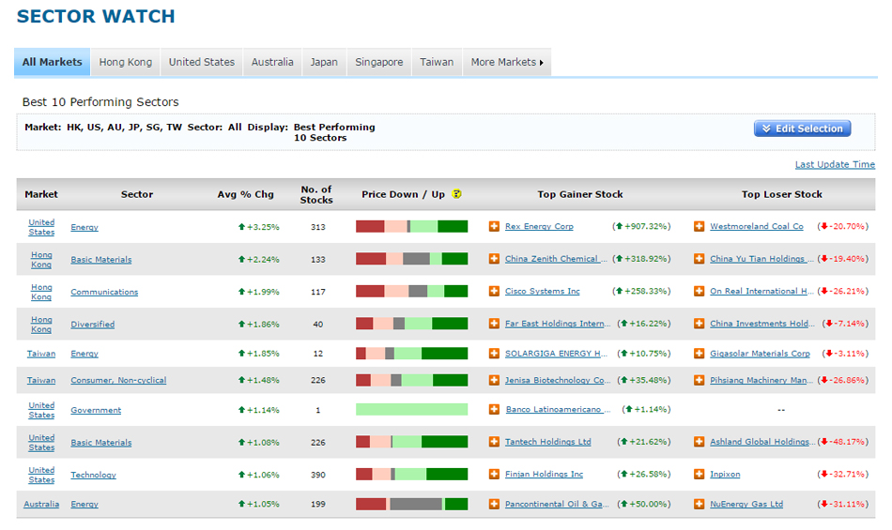
Task: Click No. of Stocks column header
Action: (x=316, y=194)
